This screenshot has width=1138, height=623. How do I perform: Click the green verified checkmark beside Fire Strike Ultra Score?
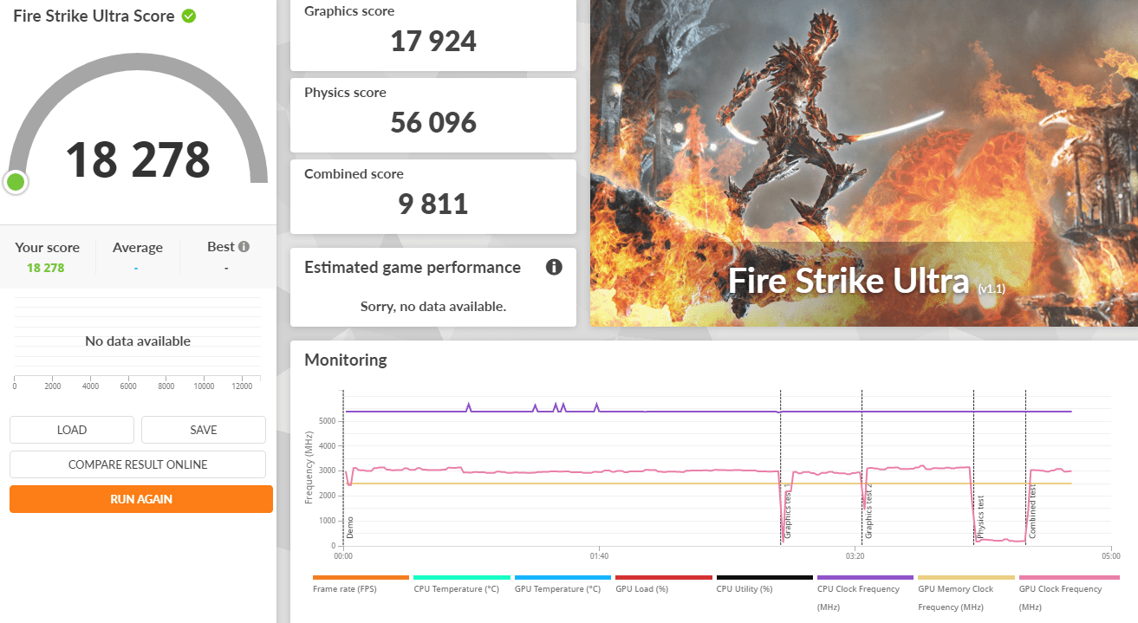pos(188,16)
